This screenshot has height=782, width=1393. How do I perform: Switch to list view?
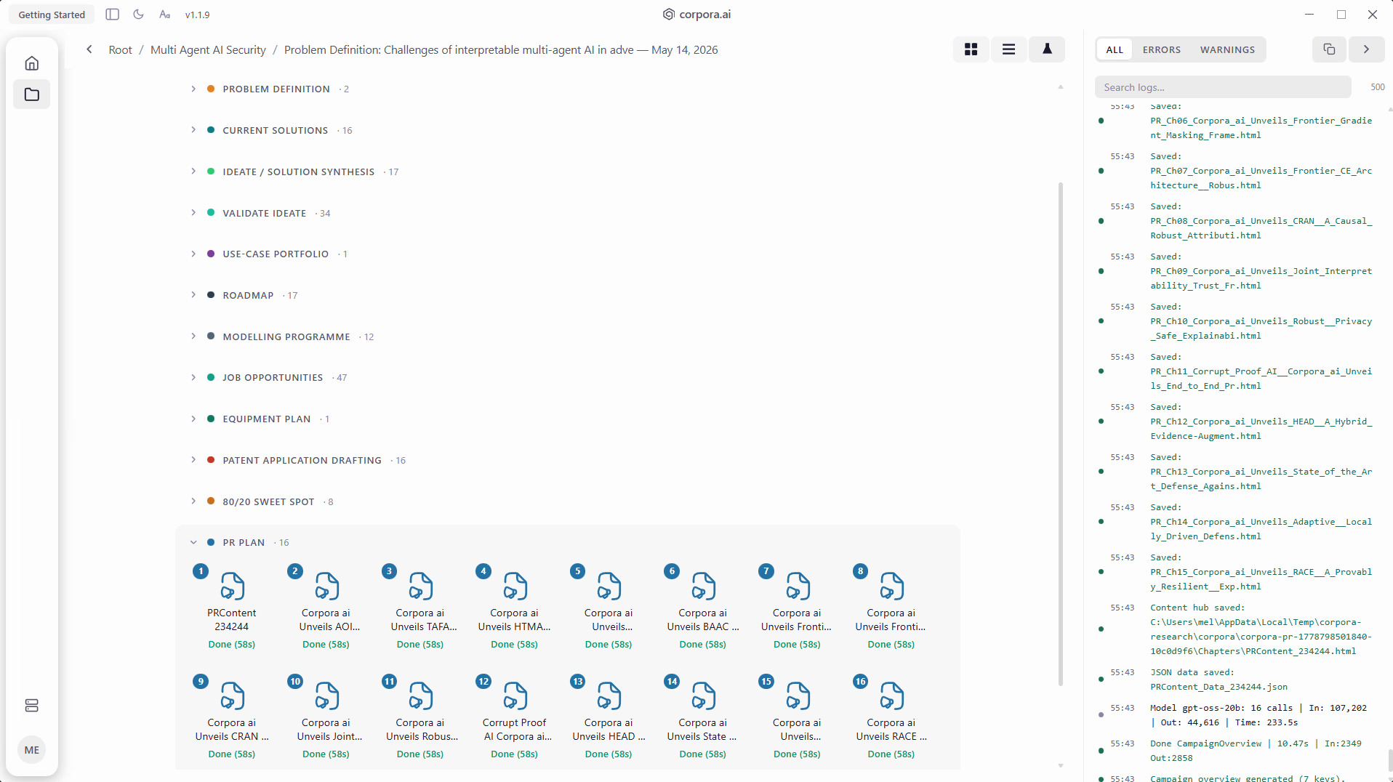(1008, 49)
